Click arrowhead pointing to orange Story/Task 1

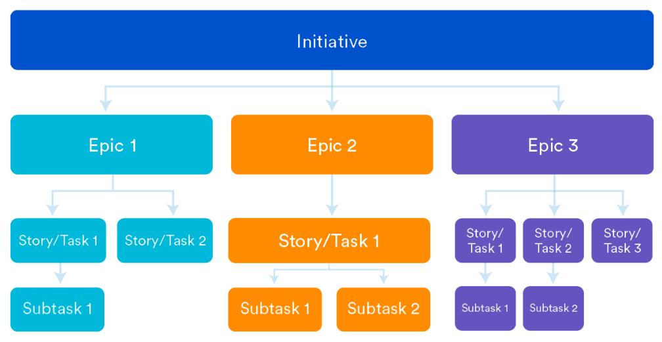(332, 210)
